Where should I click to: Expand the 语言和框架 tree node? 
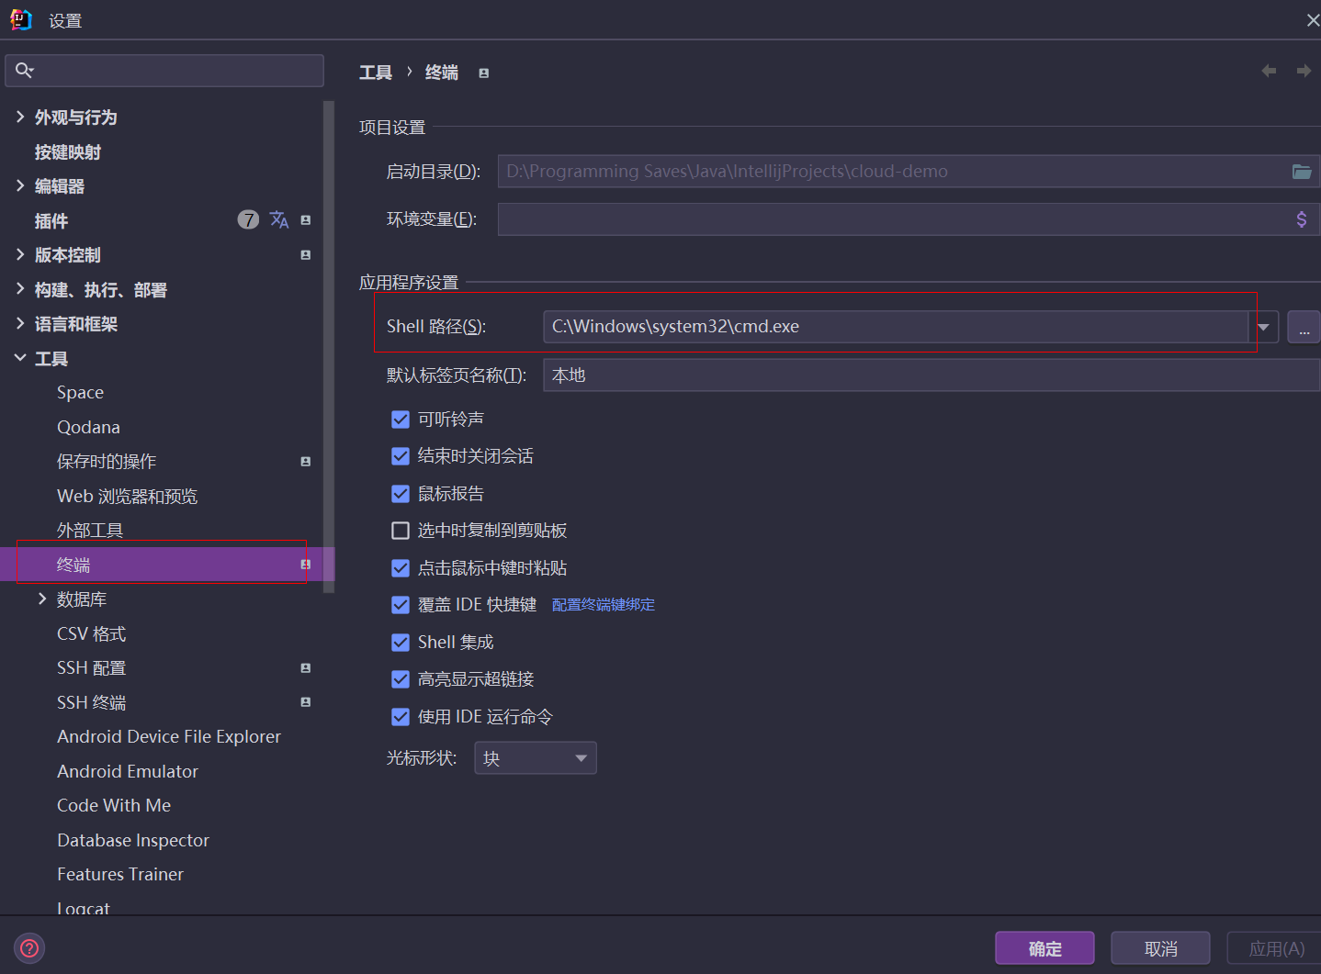click(20, 323)
